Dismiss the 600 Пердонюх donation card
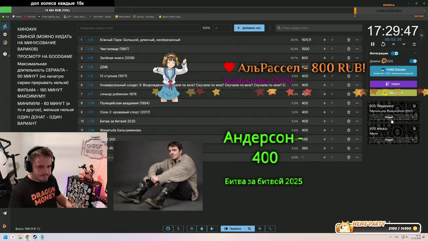Image resolution: width=428 pixels, height=241 pixels. point(414,106)
